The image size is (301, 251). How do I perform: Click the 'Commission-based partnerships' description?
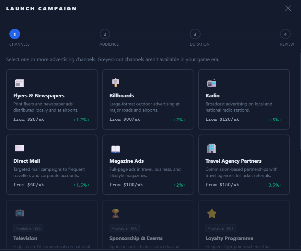click(241, 172)
